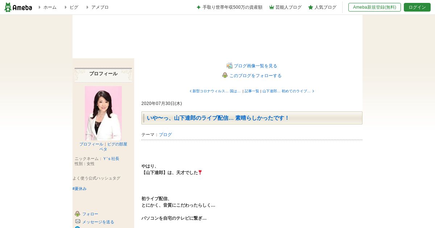
Task: Open the アメブロ menu item
Action: pos(100,7)
